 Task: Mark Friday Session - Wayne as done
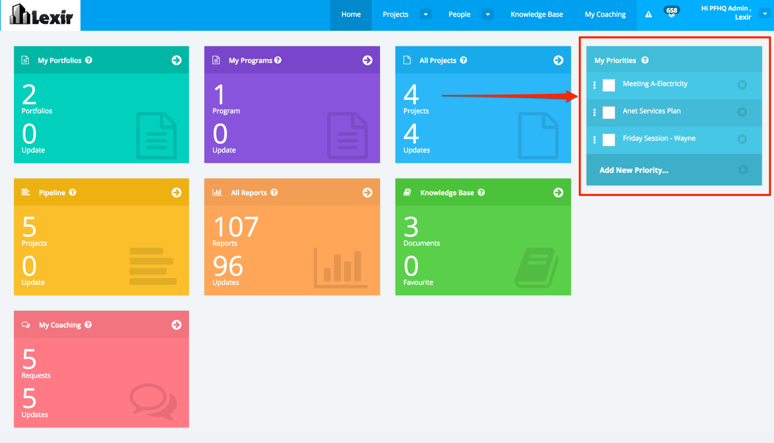[608, 140]
